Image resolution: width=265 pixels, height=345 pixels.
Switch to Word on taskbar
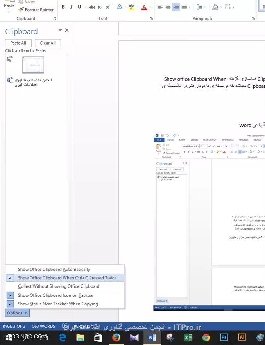pos(152,338)
